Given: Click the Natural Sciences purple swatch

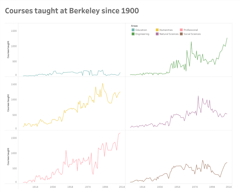Looking at the screenshot, I should 157,34.
